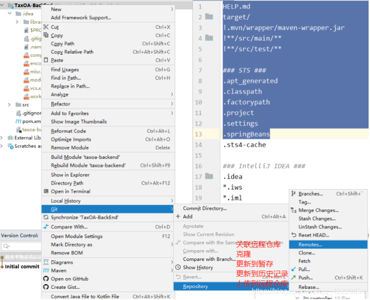Viewport: 370px width, 300px height.
Task: Click the folder gutter icon on line 2
Action: point(209,17)
